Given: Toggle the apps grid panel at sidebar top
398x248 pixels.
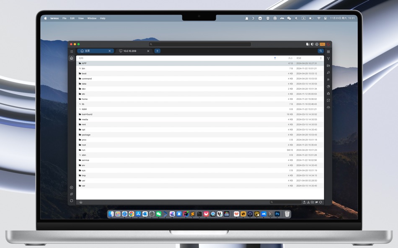Looking at the screenshot, I should click(x=328, y=51).
